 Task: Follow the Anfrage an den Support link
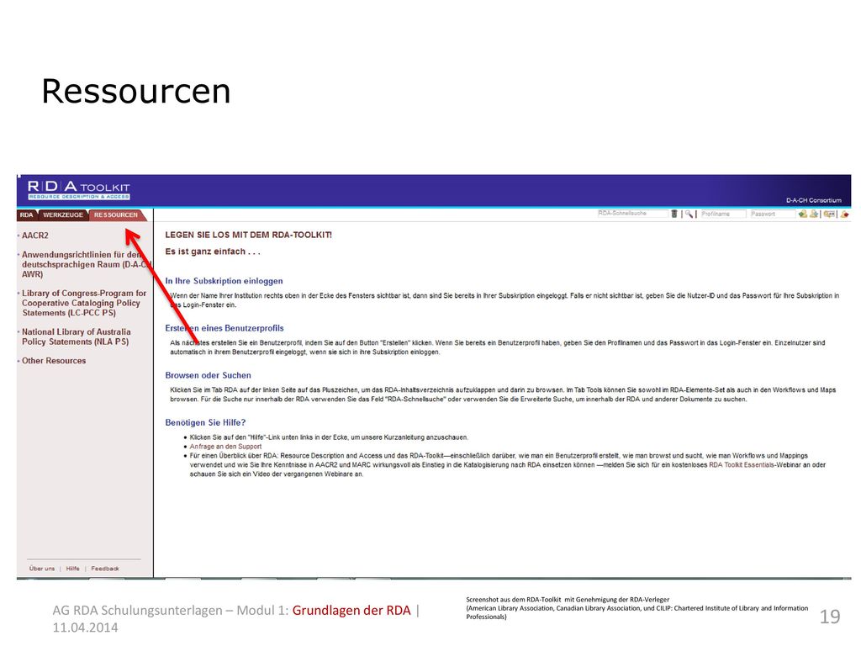tap(225, 447)
